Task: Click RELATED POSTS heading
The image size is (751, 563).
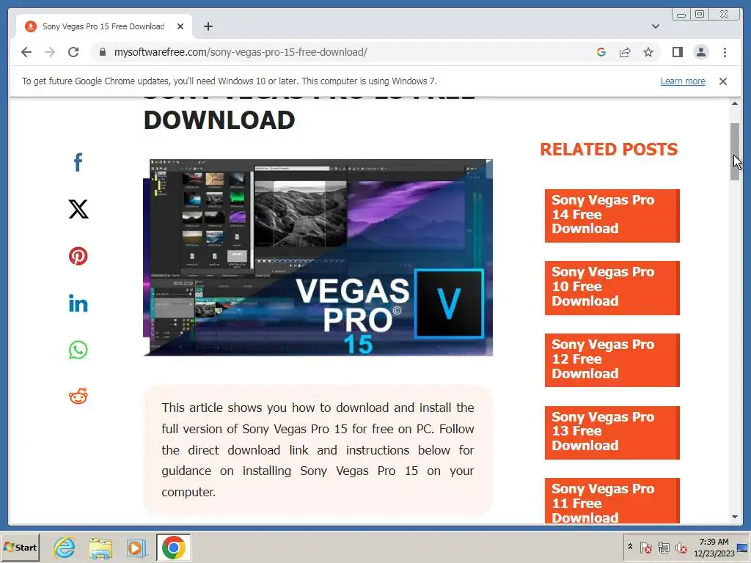Action: (x=609, y=150)
